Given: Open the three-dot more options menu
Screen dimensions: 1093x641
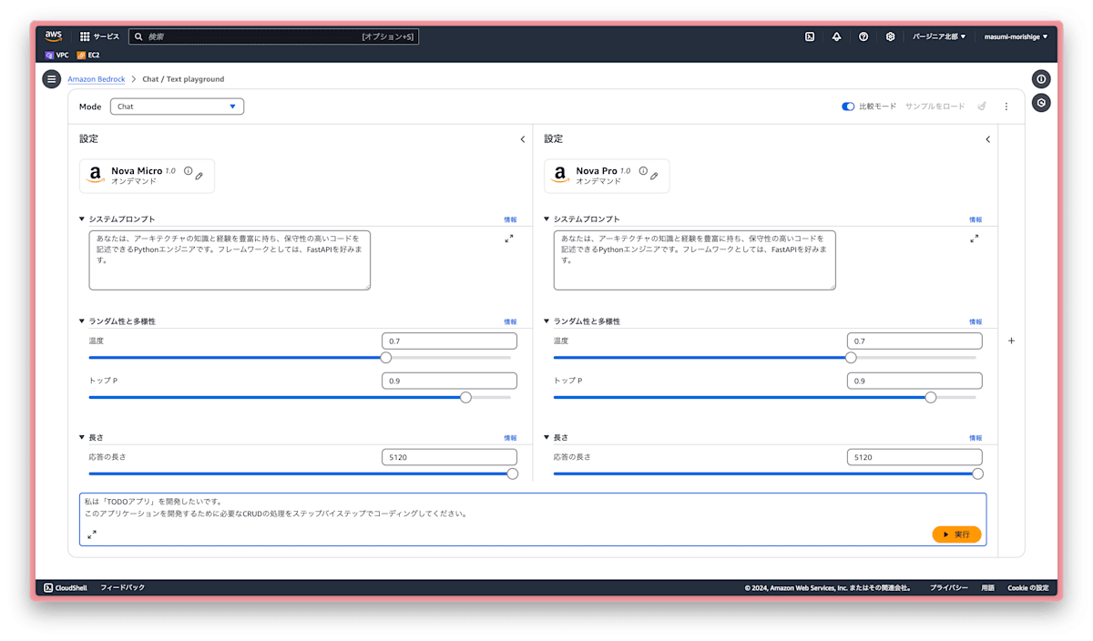Looking at the screenshot, I should 1006,107.
